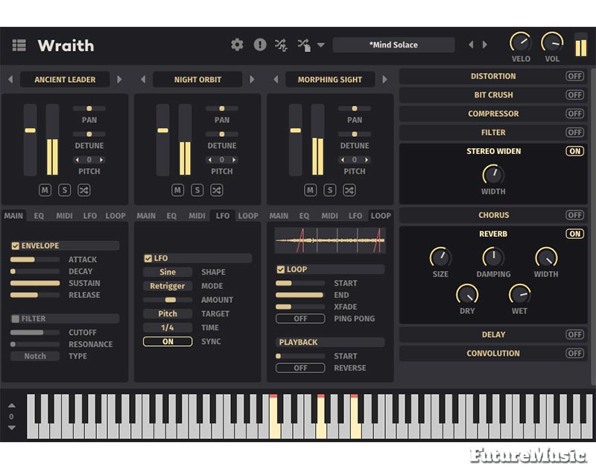Randomize the Morphing Sight layer
Viewport: 596px width, 469px height.
[349, 190]
